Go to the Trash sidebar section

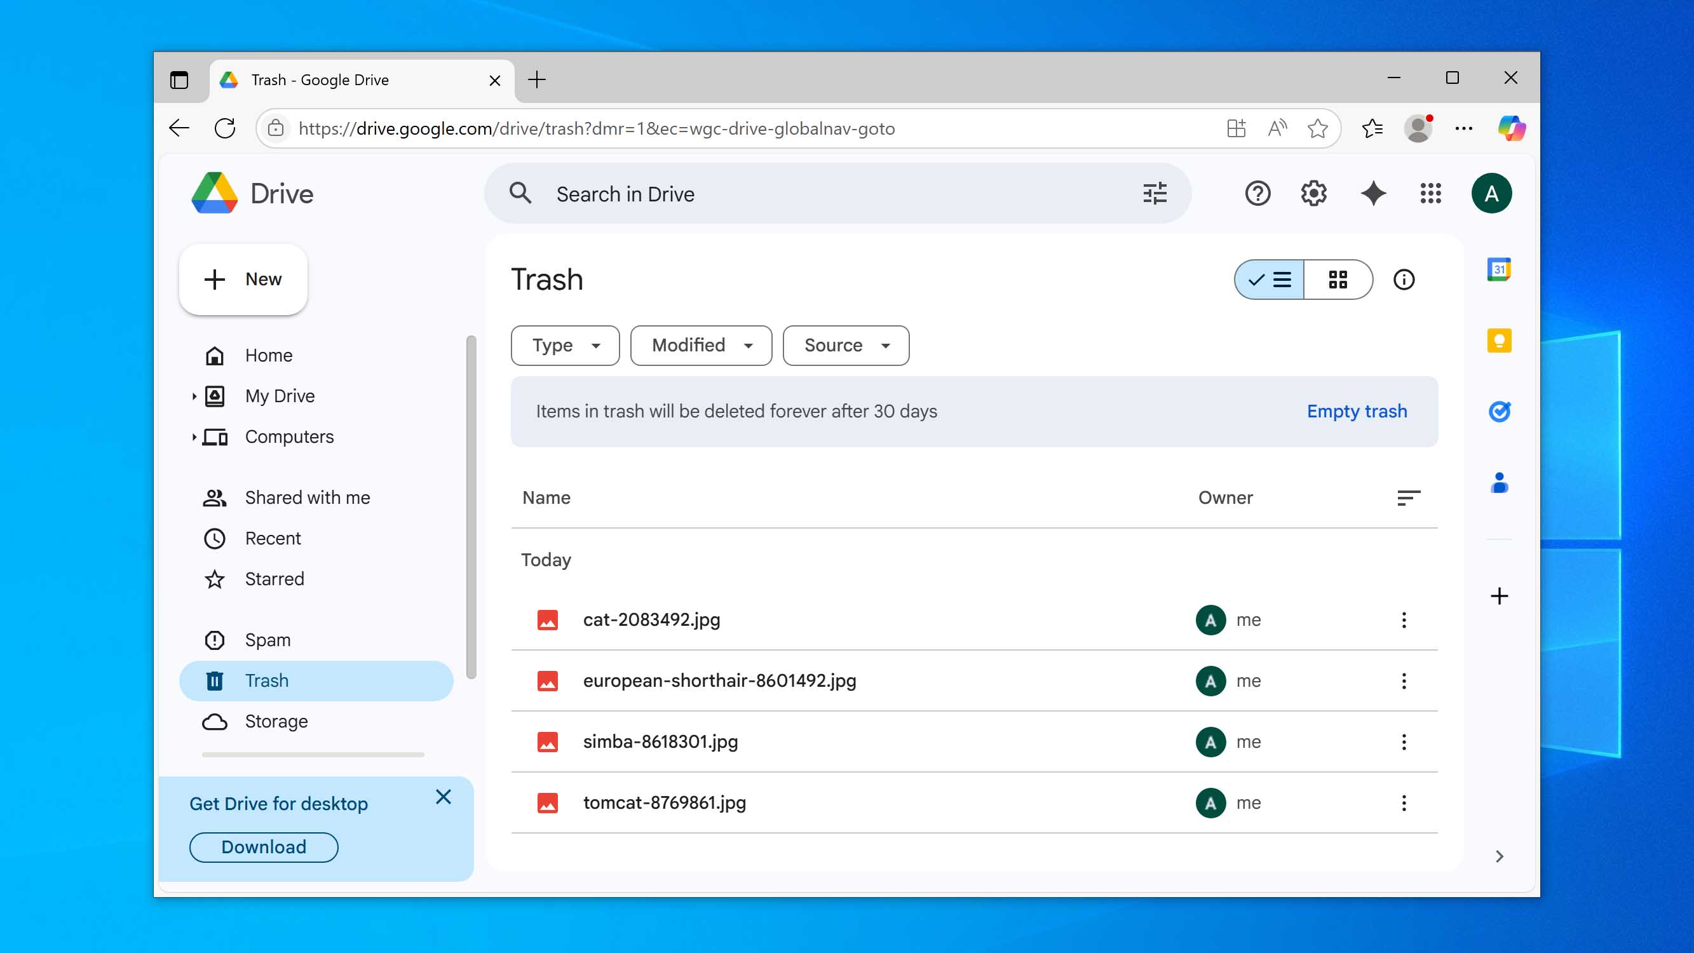tap(266, 680)
